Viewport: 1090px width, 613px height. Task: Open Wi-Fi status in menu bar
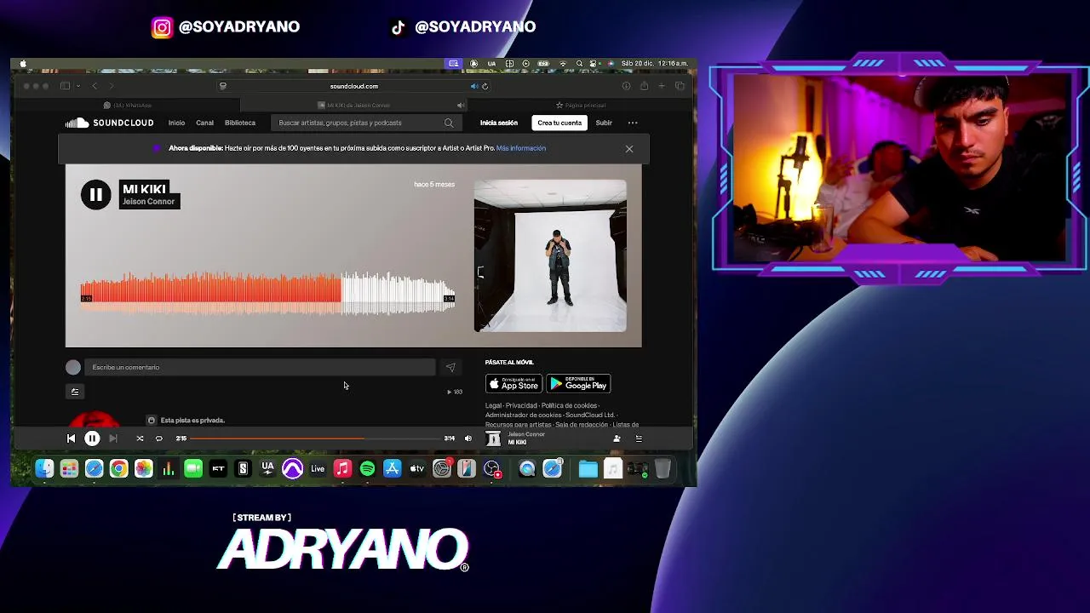(x=562, y=64)
